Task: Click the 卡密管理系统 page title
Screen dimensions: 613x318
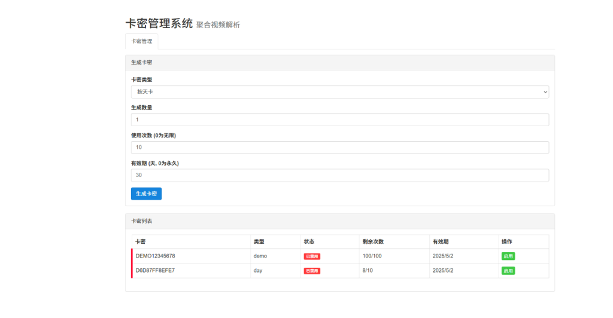Action: (x=159, y=24)
